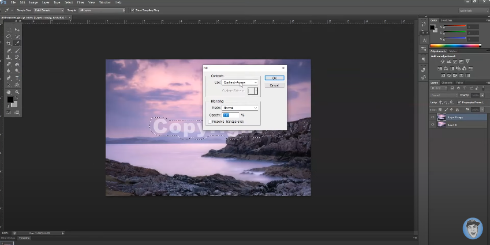The height and width of the screenshot is (245, 490).
Task: Pick the Hand tool
Action: click(9, 92)
